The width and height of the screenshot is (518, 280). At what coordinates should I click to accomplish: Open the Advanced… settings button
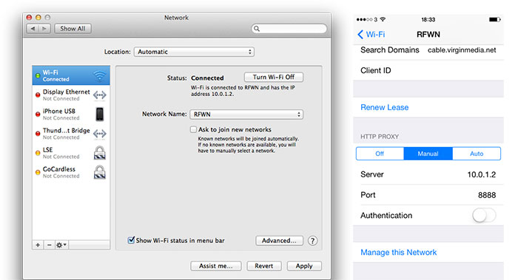[x=279, y=241]
